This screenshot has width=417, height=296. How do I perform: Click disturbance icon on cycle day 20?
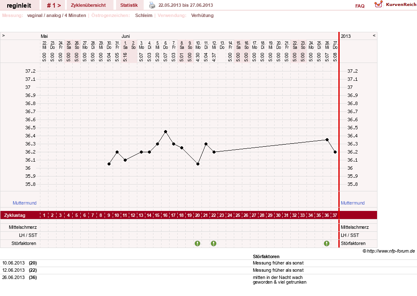tap(197, 243)
